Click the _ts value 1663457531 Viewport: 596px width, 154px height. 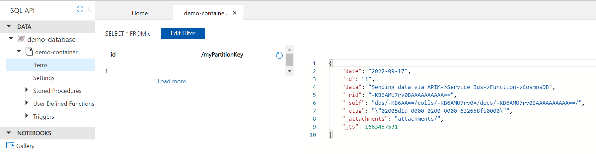click(381, 127)
